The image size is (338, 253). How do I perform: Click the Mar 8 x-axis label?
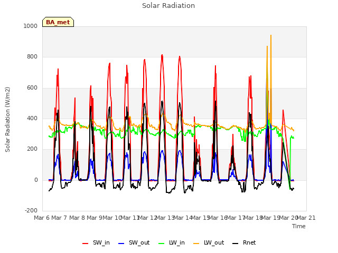[x=77, y=218]
